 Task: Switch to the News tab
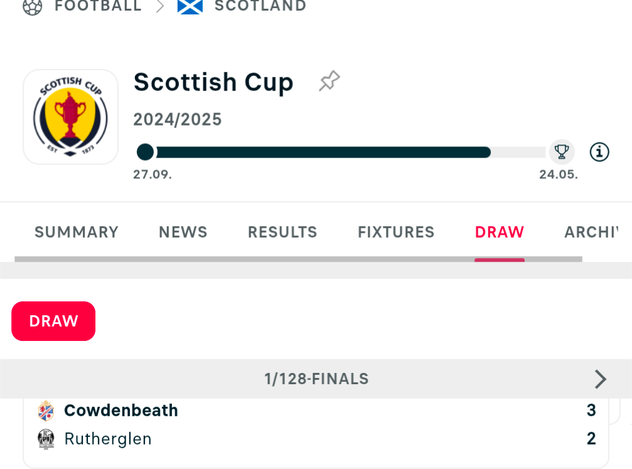(183, 232)
